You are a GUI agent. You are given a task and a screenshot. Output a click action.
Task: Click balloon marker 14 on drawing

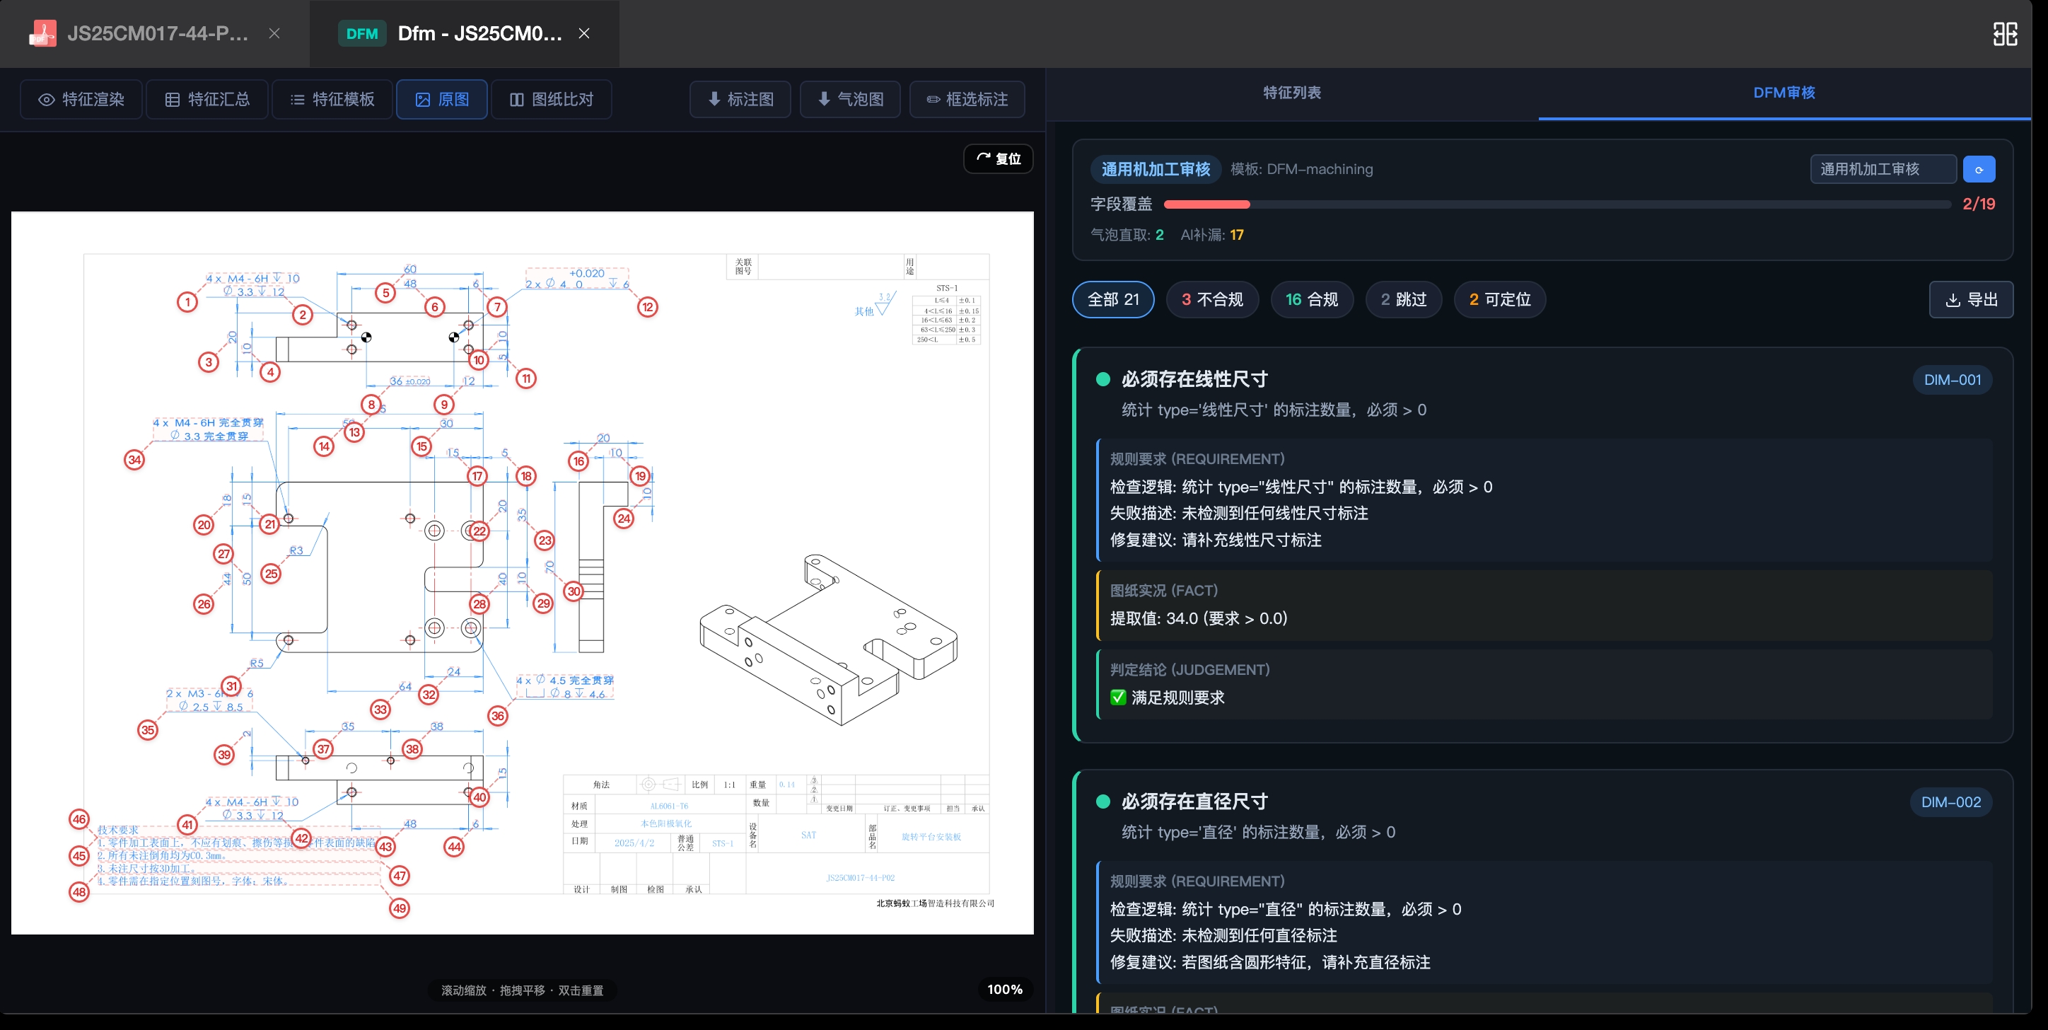point(324,446)
